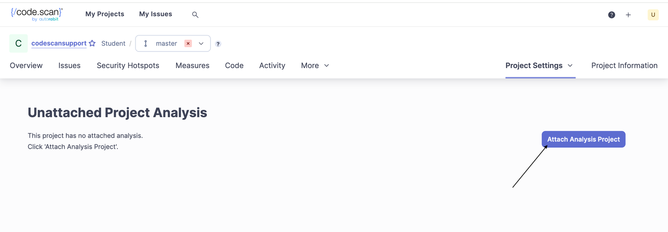The height and width of the screenshot is (232, 668).
Task: Expand the More menu
Action: click(315, 66)
